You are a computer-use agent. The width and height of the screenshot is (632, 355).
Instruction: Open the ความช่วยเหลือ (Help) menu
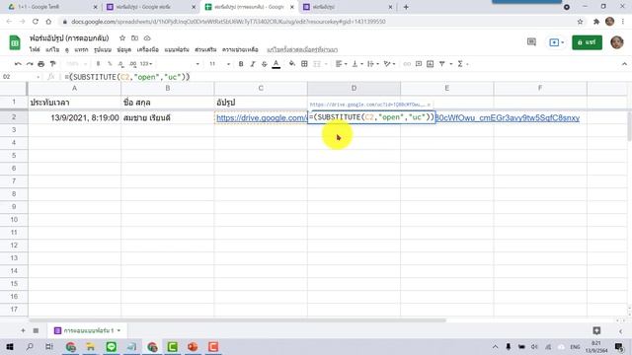coord(240,50)
